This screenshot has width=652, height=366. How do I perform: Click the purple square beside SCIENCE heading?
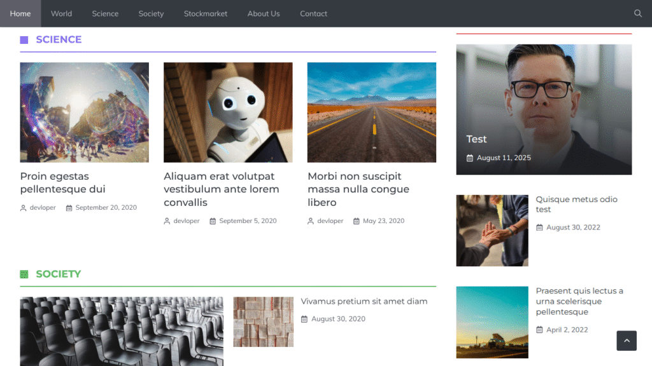click(x=24, y=40)
